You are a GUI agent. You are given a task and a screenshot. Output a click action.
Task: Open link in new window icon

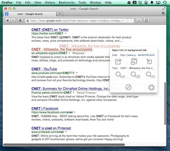click(x=134, y=62)
